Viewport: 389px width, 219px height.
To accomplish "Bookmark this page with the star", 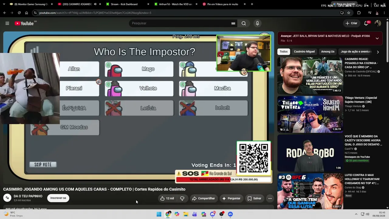I will [349, 13].
